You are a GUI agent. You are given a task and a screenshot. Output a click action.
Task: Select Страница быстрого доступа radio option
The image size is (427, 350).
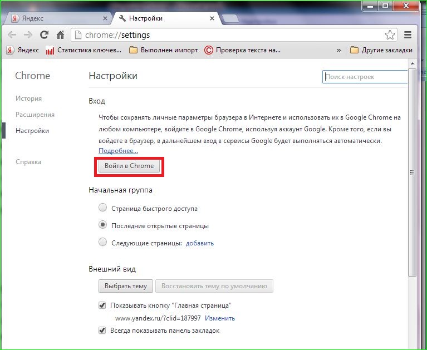(102, 208)
